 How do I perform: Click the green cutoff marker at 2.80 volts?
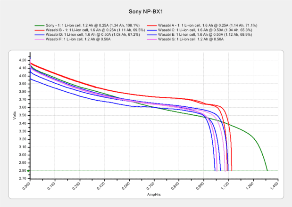[x=28, y=171]
